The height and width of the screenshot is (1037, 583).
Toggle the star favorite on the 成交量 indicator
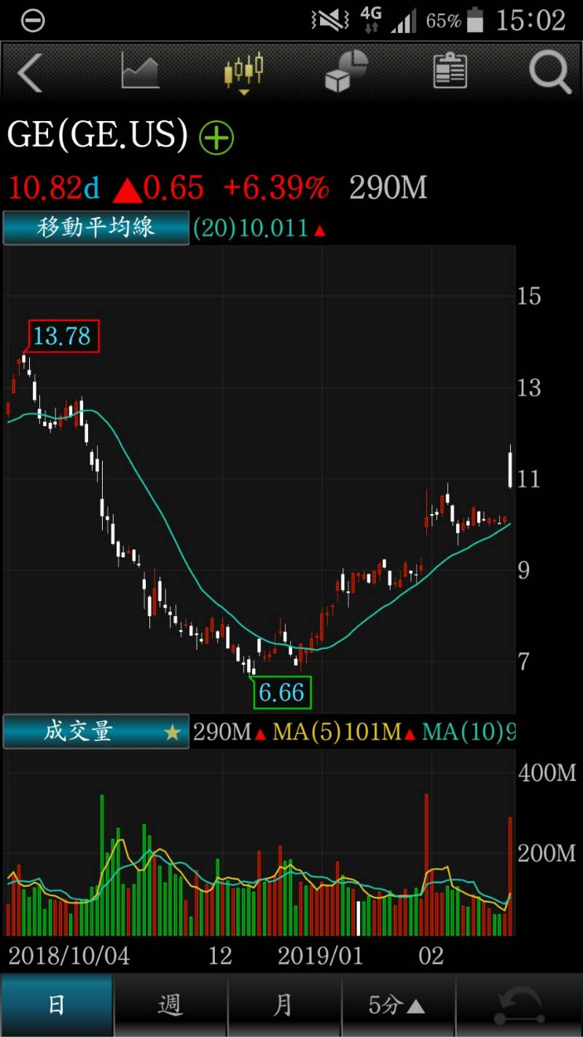click(x=172, y=733)
